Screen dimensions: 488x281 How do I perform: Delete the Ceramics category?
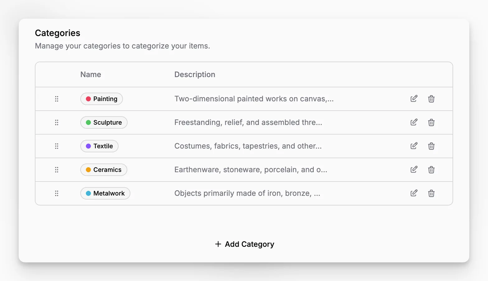431,170
